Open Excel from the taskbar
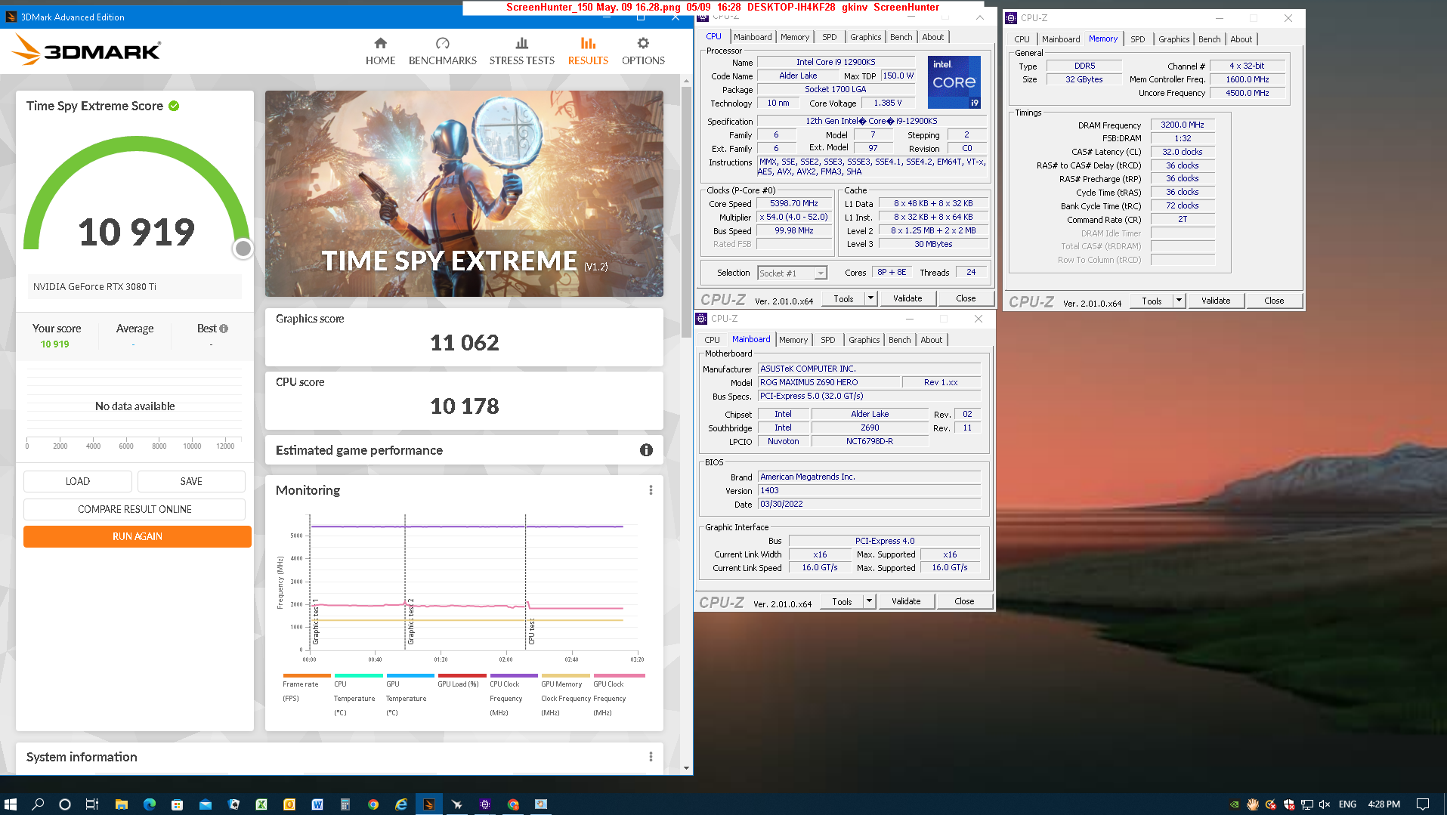The width and height of the screenshot is (1447, 815). click(261, 804)
